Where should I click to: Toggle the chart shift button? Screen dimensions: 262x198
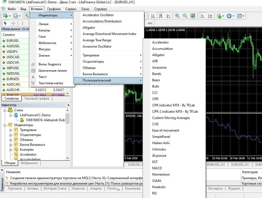click(x=210, y=16)
